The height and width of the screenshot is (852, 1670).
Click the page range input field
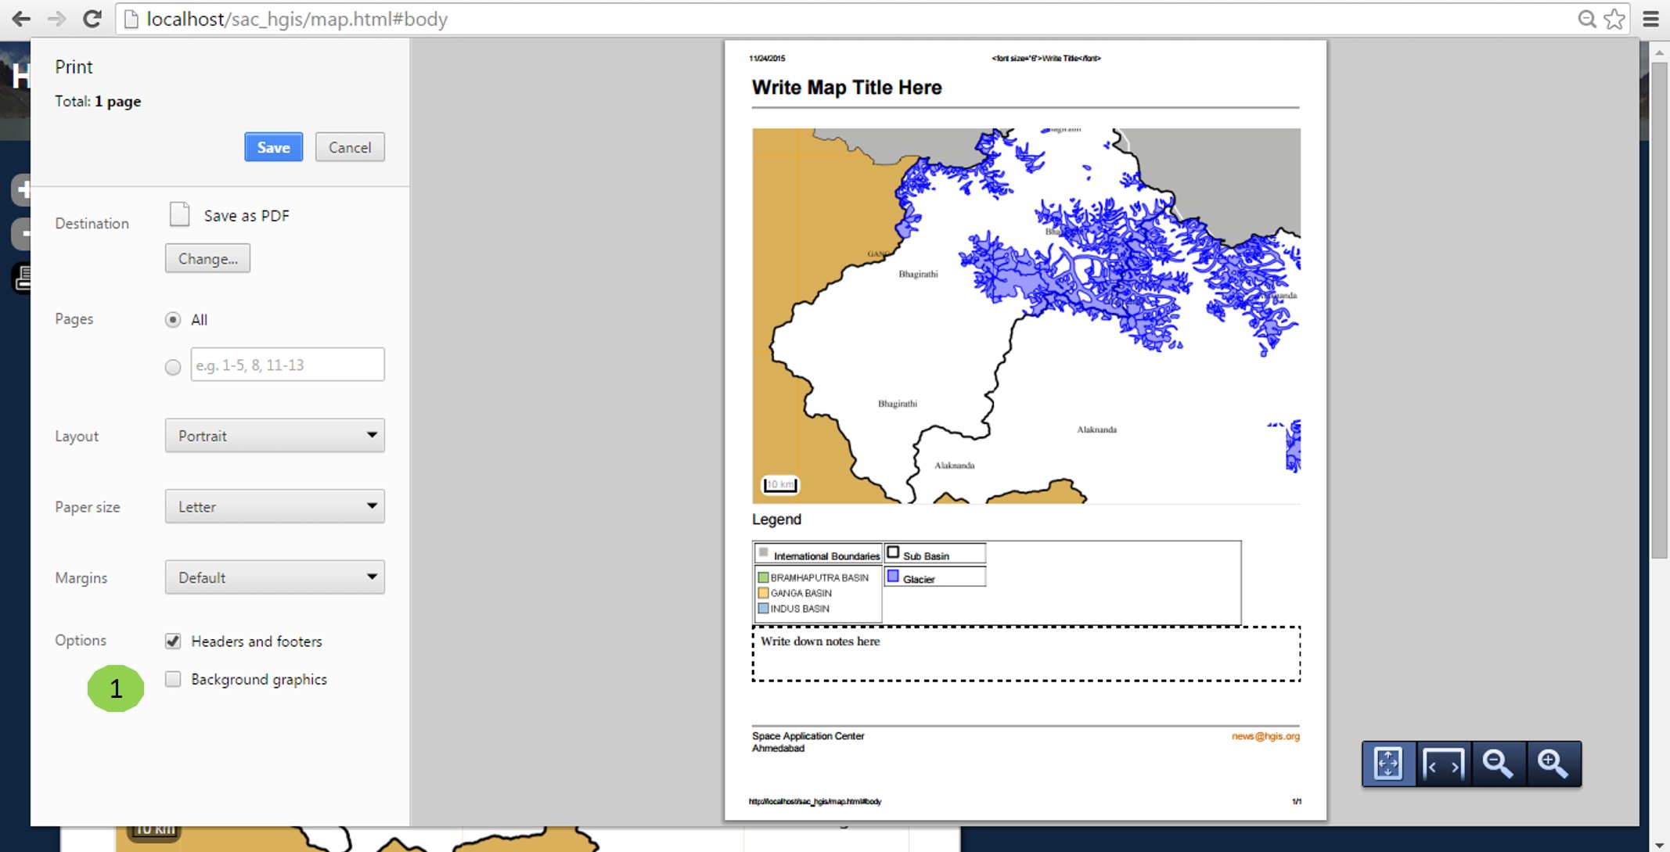pyautogui.click(x=287, y=365)
